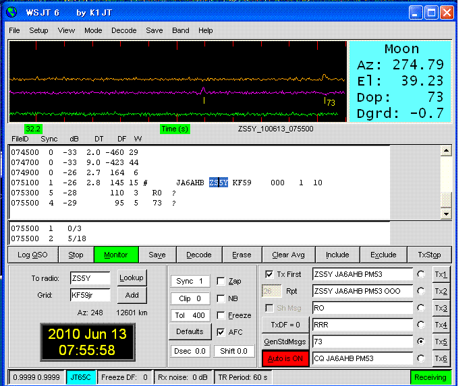Enable the Zap checkbox
475x386 pixels.
point(222,281)
